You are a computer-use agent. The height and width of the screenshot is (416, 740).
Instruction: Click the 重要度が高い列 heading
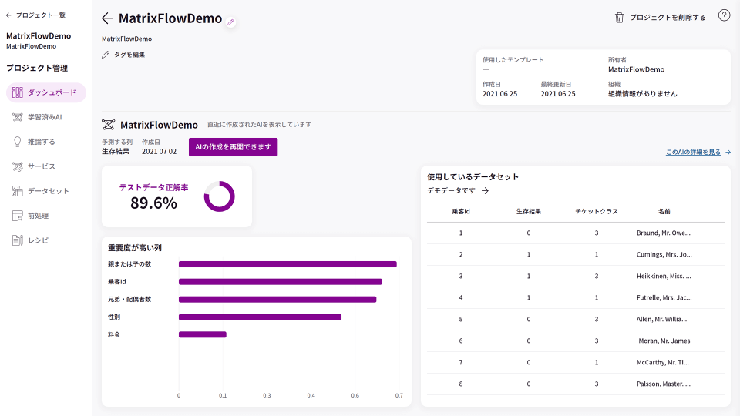135,247
